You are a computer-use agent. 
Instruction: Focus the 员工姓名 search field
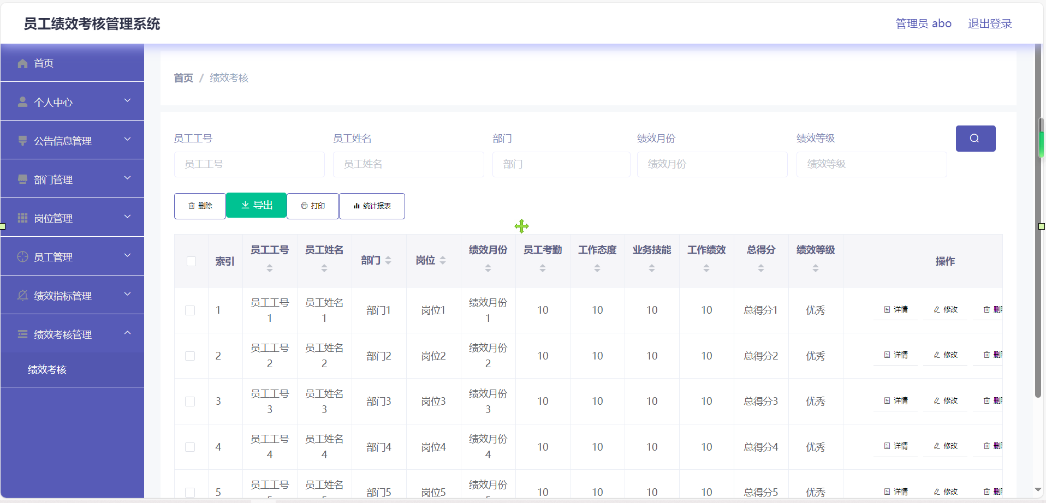(408, 164)
